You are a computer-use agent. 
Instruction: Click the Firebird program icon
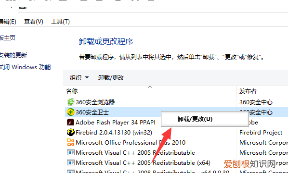point(70,132)
